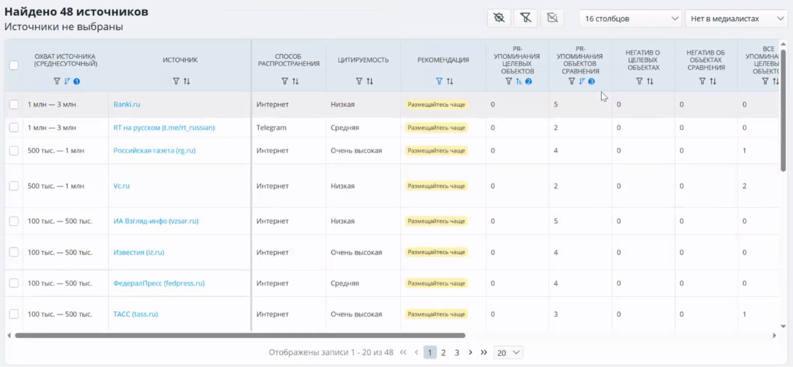This screenshot has width=793, height=367.
Task: Click the crossed-out envelope icon in toolbar
Action: coord(552,18)
